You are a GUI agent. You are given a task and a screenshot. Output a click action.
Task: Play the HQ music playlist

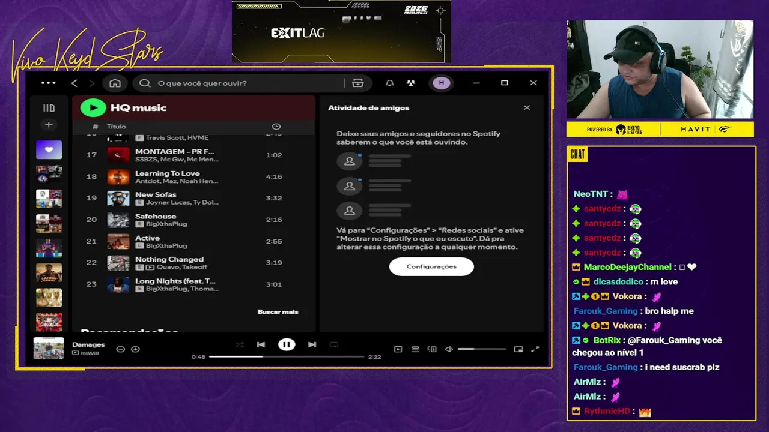93,108
